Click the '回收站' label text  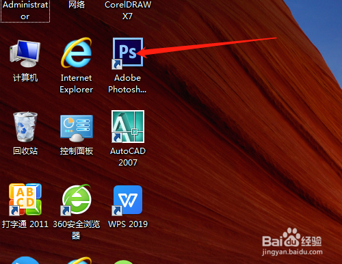coord(25,151)
